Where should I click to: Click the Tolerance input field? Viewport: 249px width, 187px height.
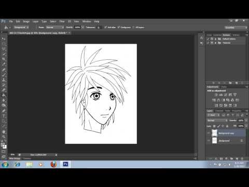98,28
